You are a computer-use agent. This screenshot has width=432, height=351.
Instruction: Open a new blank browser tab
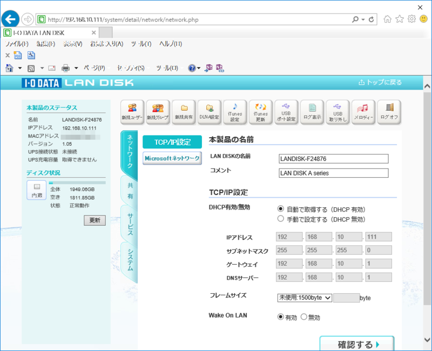click(x=105, y=32)
